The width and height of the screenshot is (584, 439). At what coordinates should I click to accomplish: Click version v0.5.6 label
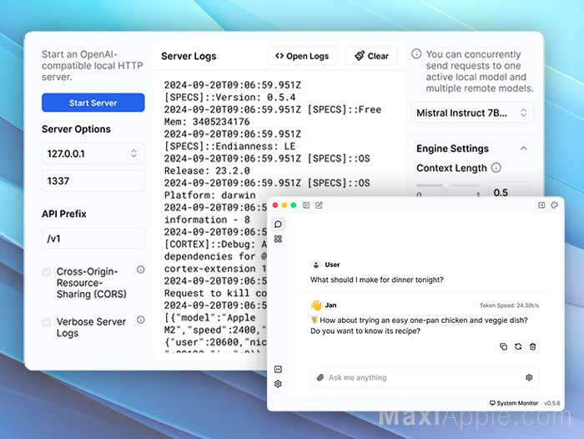click(x=552, y=403)
